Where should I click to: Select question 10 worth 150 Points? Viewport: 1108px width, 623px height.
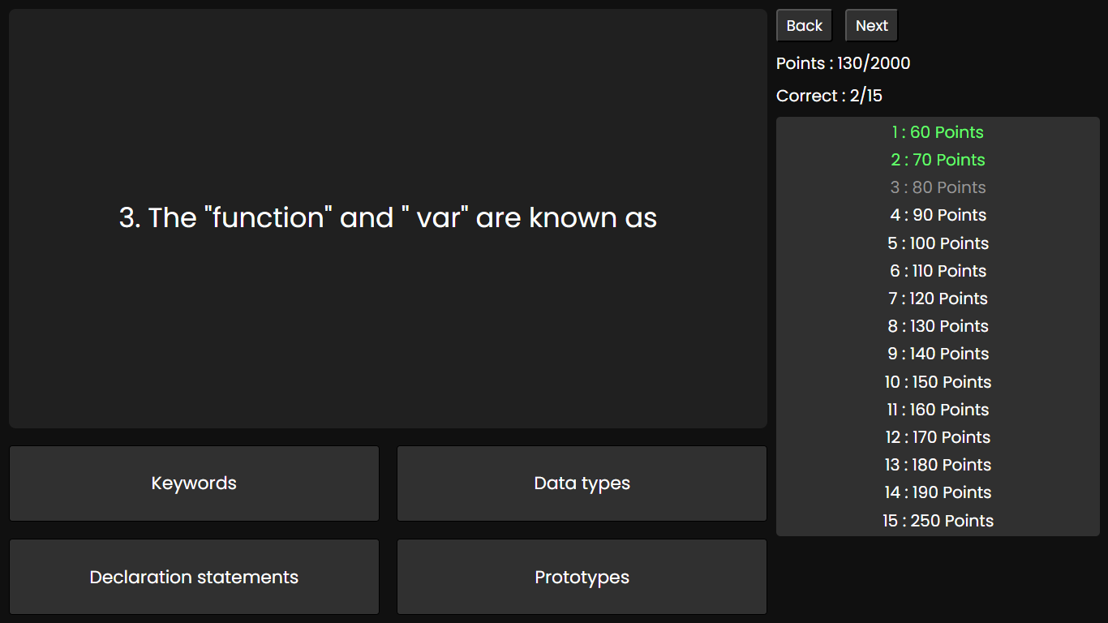(938, 382)
